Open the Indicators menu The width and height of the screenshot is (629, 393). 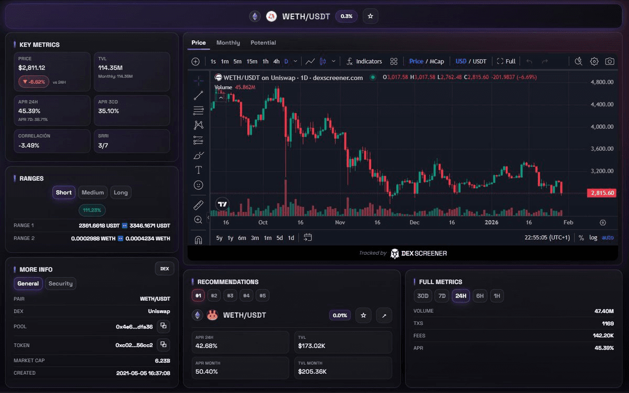tap(365, 61)
